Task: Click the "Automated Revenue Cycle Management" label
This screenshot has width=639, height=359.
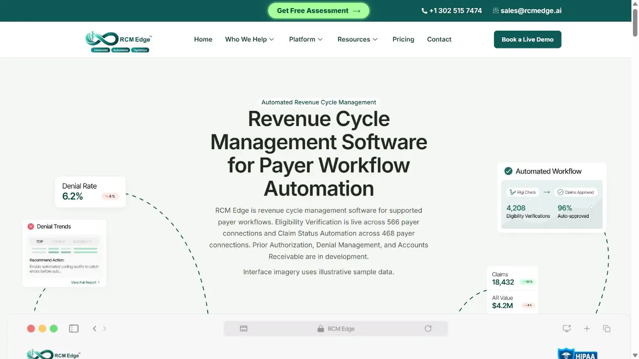Action: [319, 102]
